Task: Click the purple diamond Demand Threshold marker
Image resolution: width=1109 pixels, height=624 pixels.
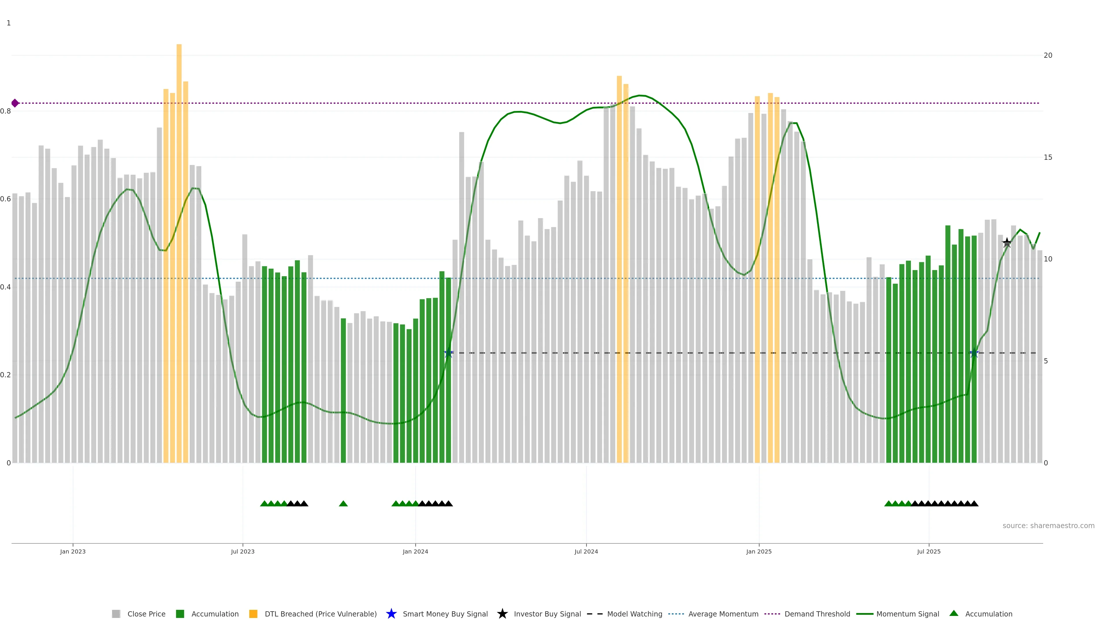Action: click(x=15, y=103)
